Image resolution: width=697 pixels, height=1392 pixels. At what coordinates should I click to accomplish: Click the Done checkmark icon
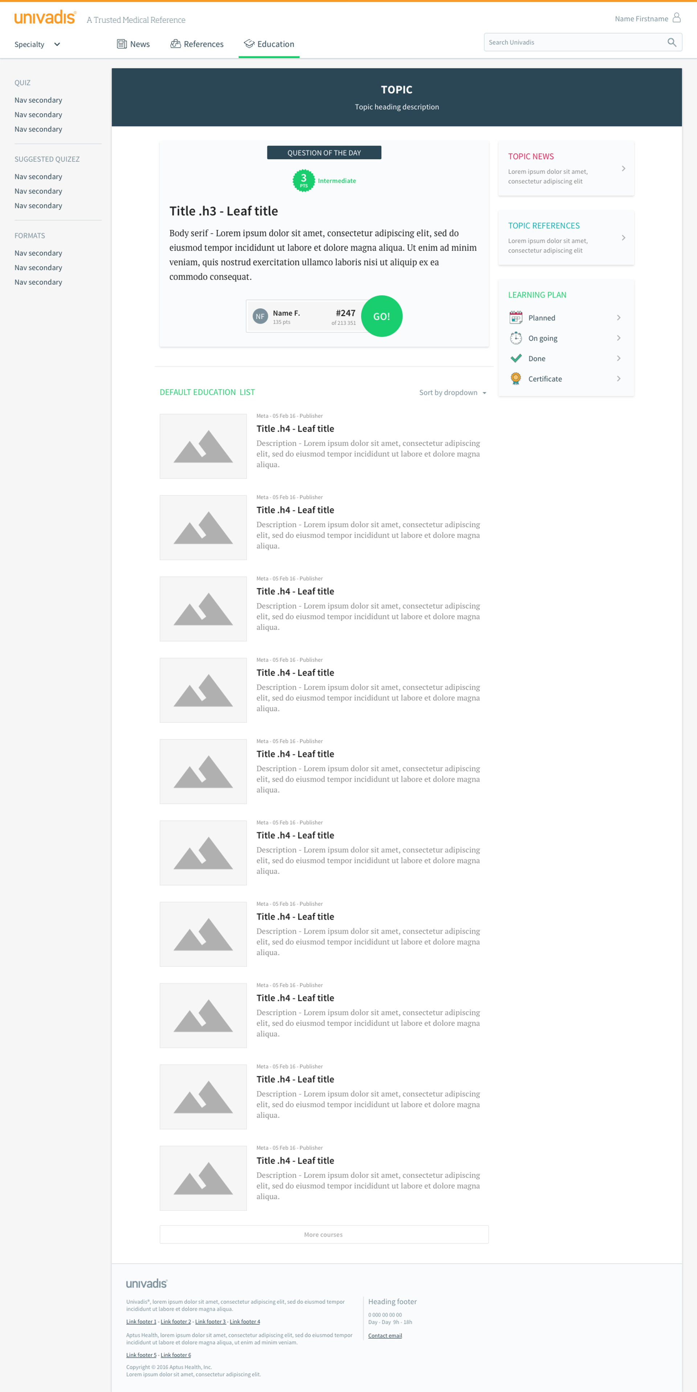(x=515, y=358)
